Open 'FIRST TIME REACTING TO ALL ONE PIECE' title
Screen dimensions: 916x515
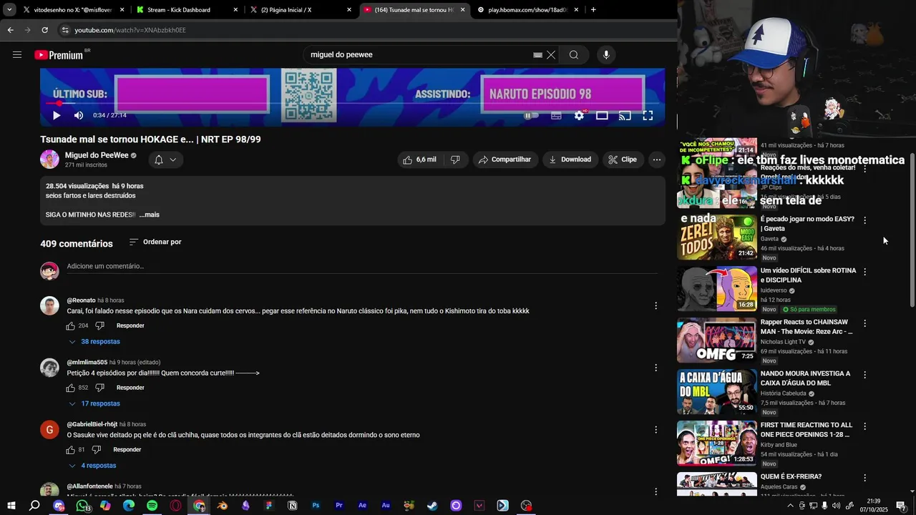point(806,430)
